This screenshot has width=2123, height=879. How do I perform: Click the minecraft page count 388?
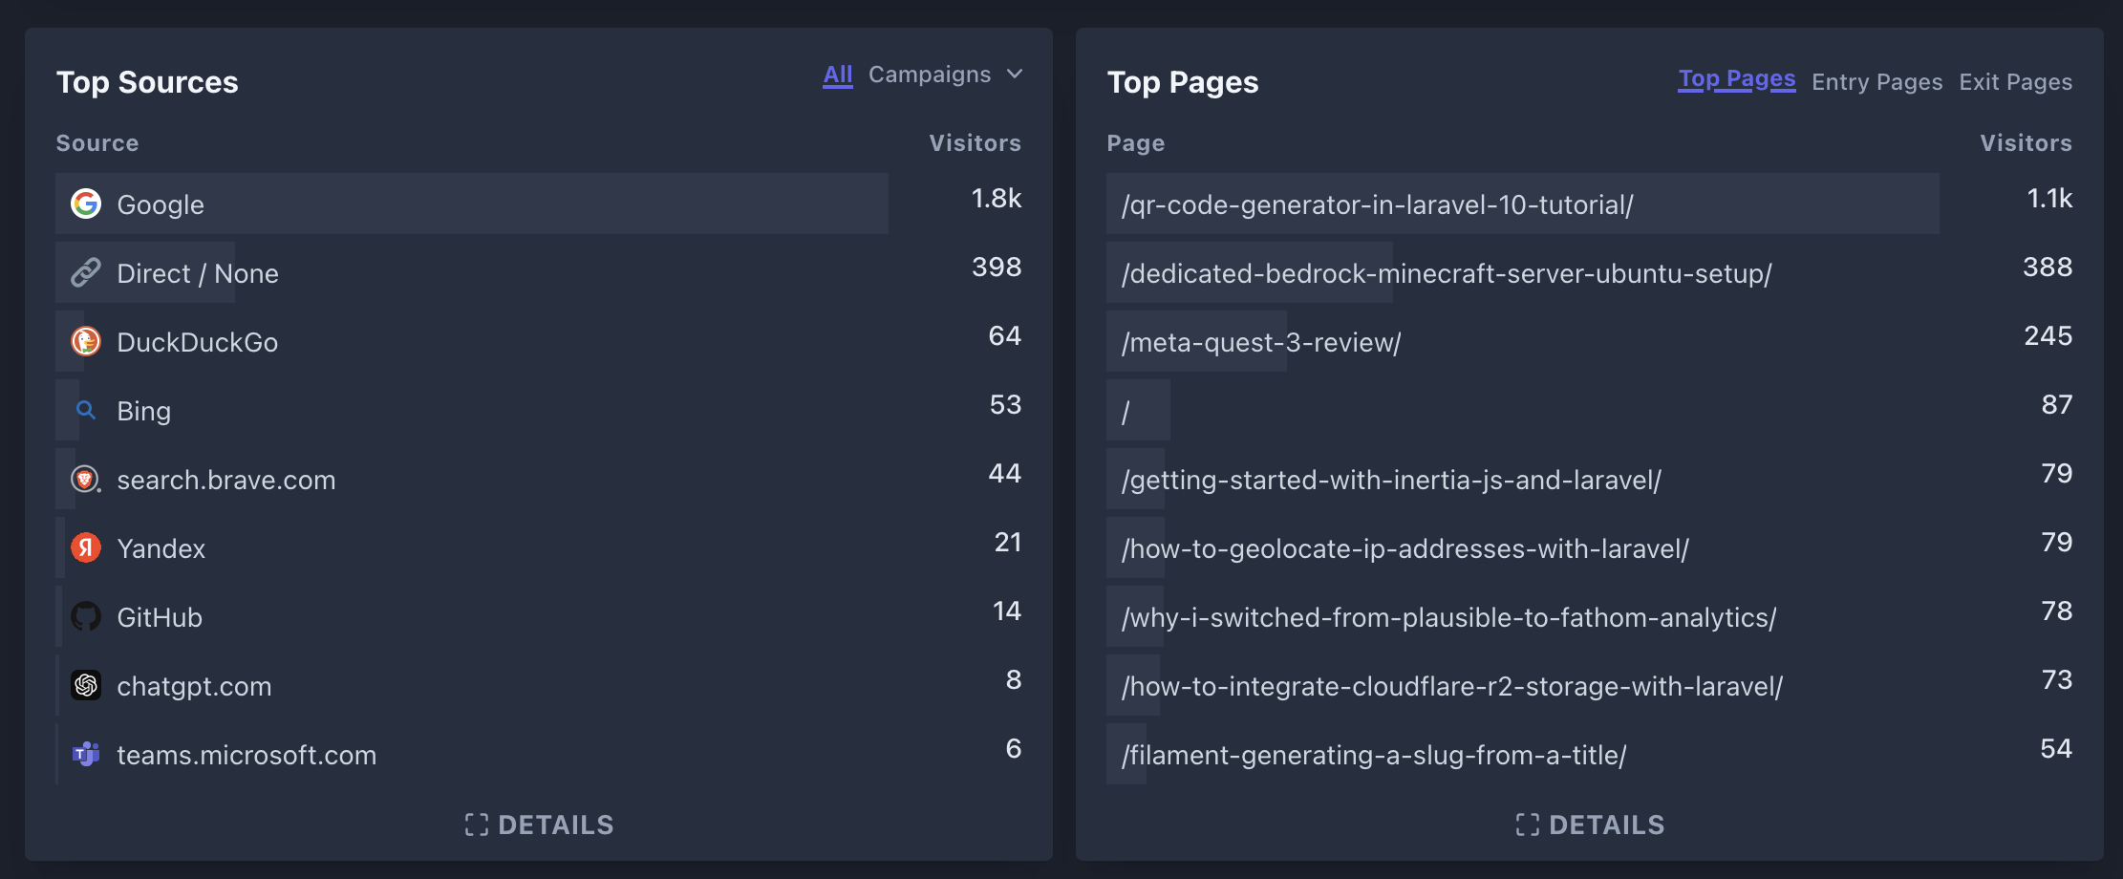[x=2048, y=267]
